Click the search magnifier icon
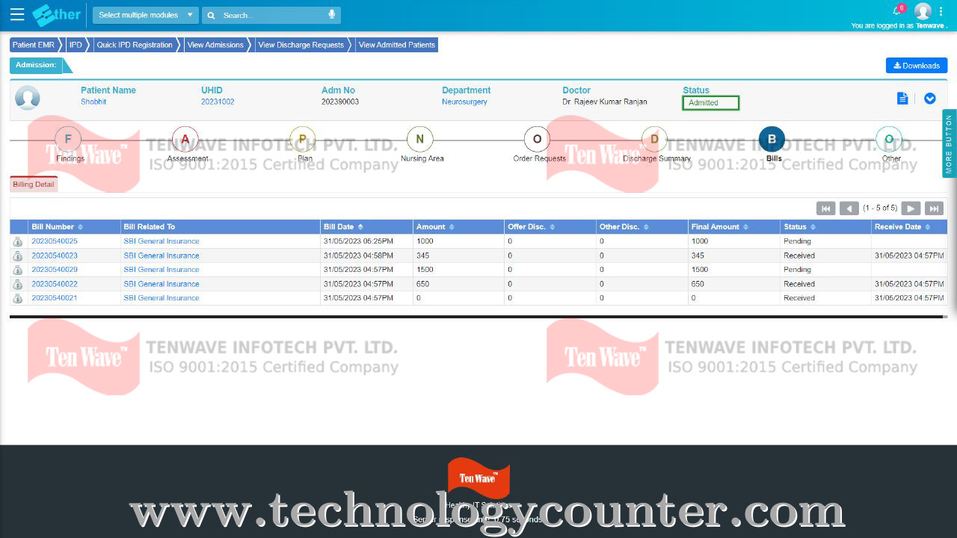This screenshot has height=538, width=957. click(212, 15)
